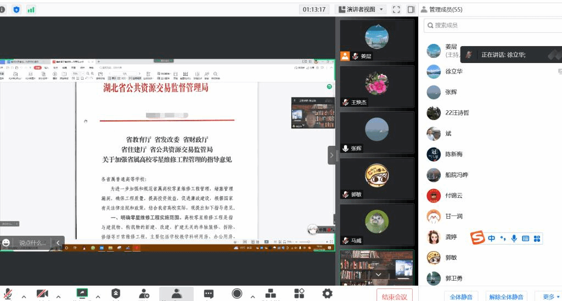Open meeting settings gear

click(327, 294)
